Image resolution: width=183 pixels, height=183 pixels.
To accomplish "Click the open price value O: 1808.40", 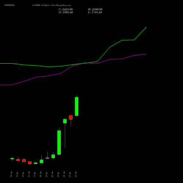I will click(66, 12).
